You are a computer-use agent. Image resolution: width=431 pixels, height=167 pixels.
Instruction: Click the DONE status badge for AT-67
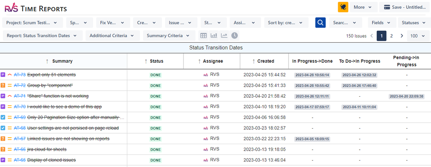(155, 139)
